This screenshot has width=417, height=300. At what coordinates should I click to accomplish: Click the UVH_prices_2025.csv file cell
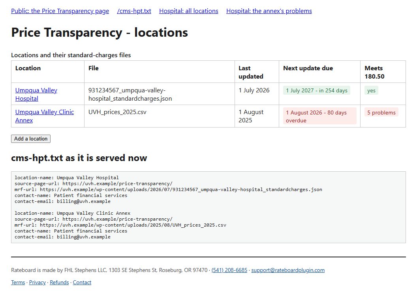point(159,116)
